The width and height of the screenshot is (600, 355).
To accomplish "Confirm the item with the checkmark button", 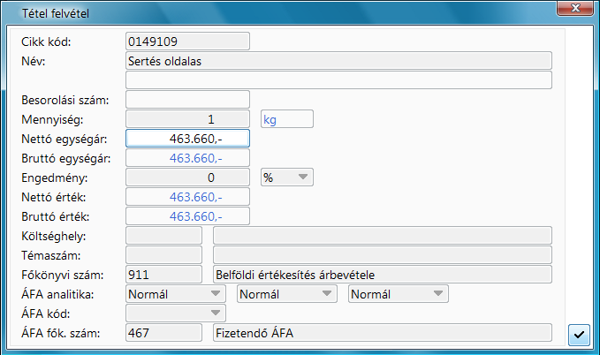I will [579, 334].
